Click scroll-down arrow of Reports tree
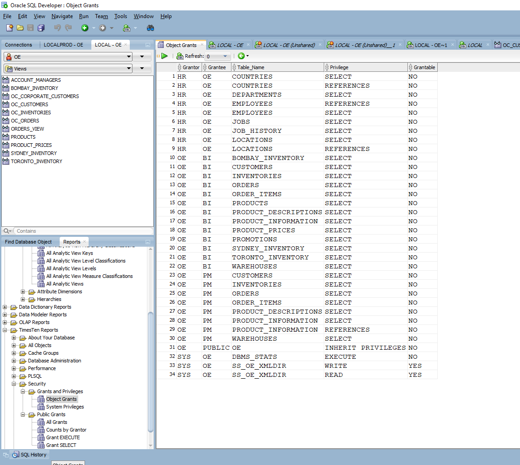Screen dimensions: 520x465 (x=151, y=446)
